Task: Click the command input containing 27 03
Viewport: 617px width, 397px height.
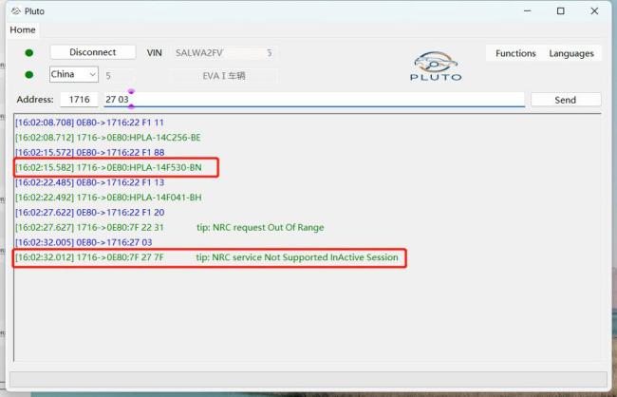Action: coord(313,100)
